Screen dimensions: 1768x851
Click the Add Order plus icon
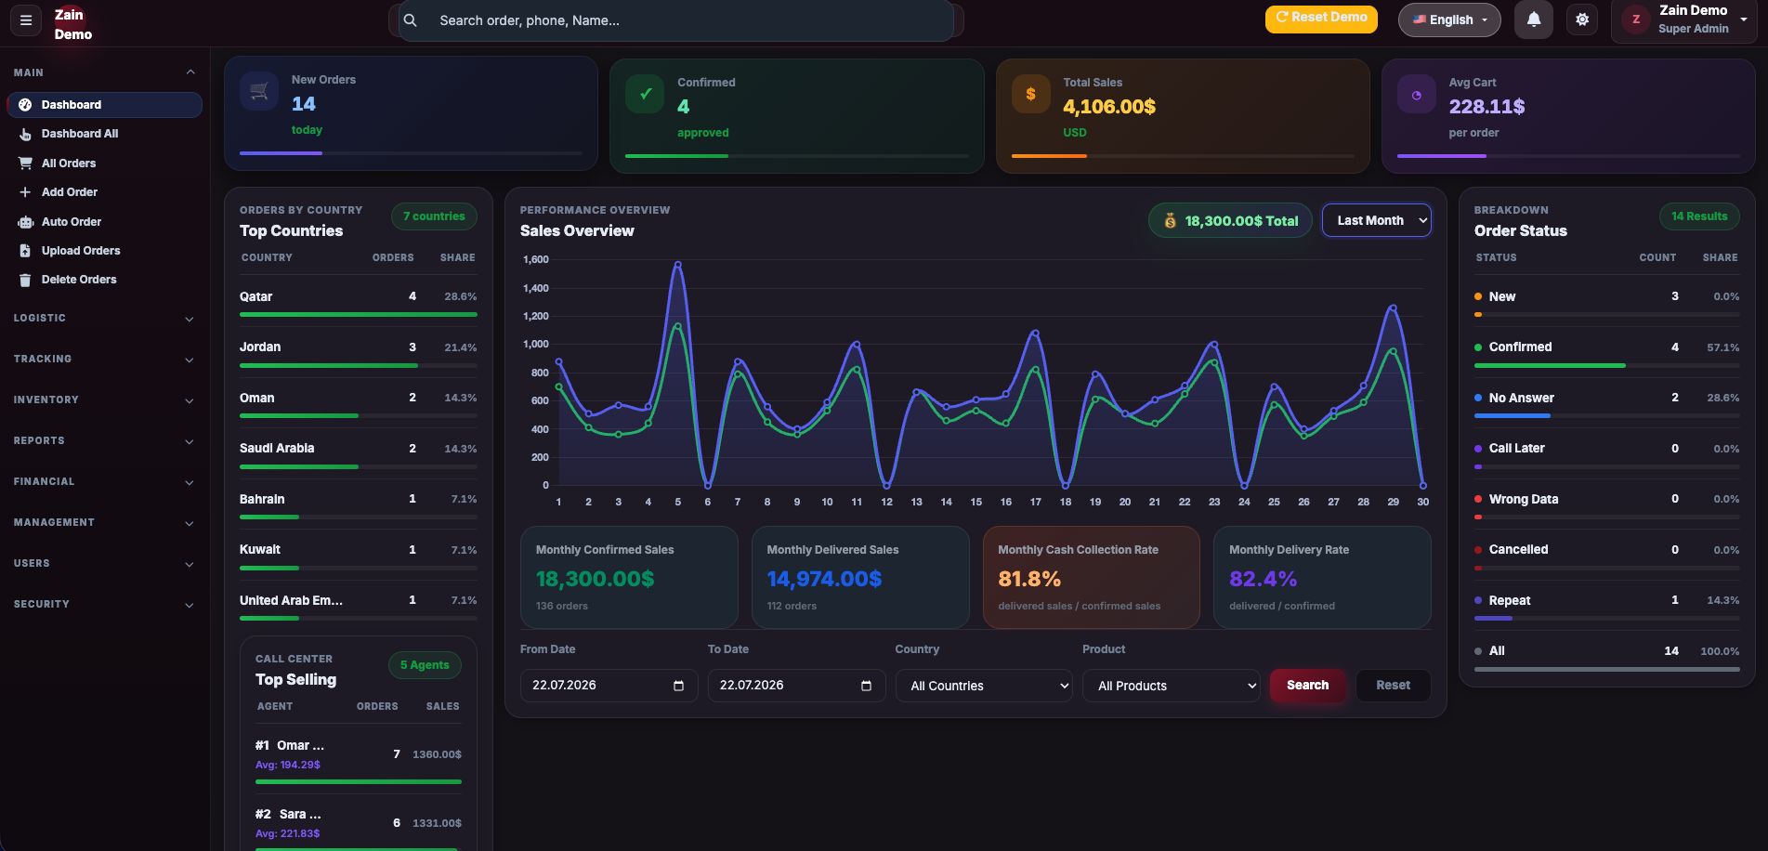point(25,192)
